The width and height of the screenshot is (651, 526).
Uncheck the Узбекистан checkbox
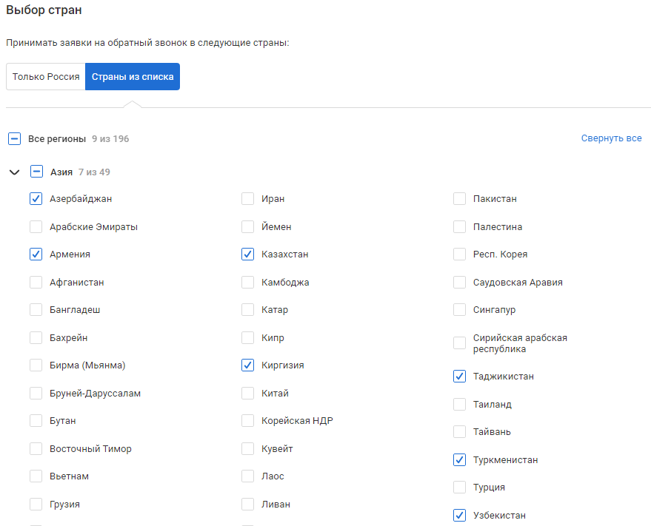point(460,515)
